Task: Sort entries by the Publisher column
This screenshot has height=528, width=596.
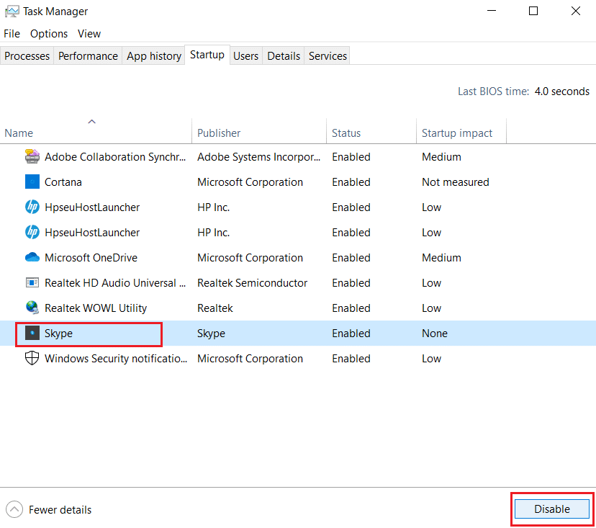Action: (x=216, y=133)
